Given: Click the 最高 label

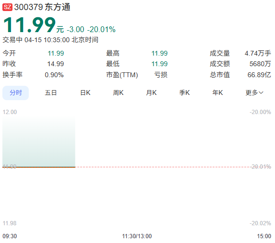Looking at the screenshot, I should [x=113, y=53].
